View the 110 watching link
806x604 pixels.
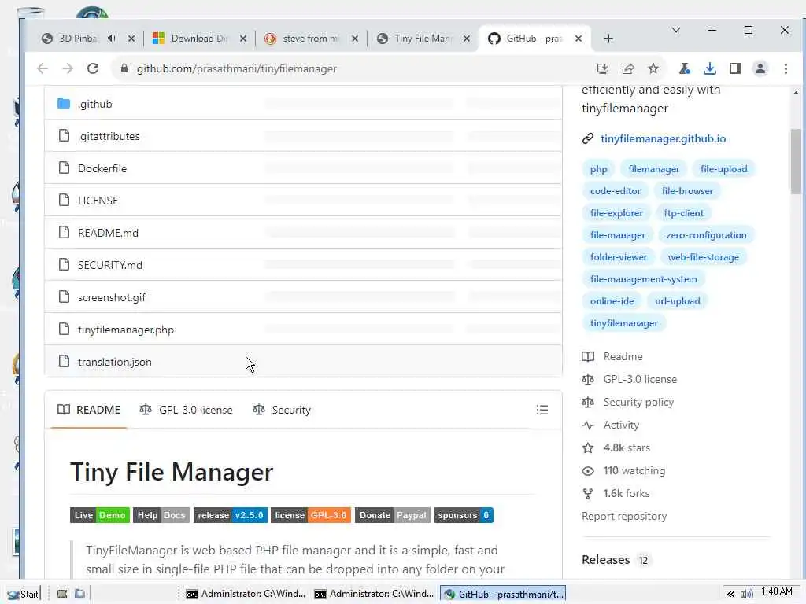pyautogui.click(x=623, y=471)
